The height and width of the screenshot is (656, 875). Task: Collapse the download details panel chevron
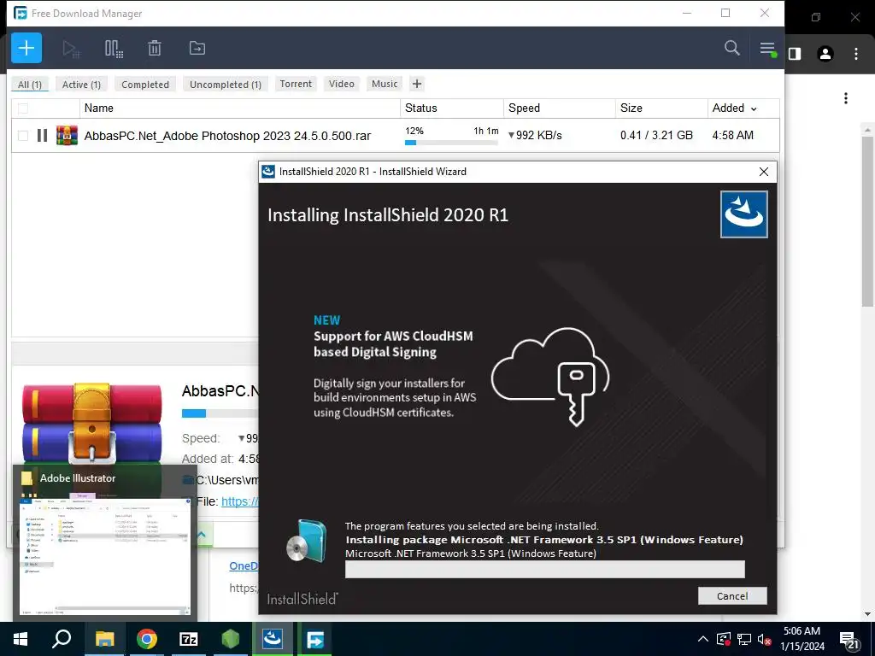202,535
